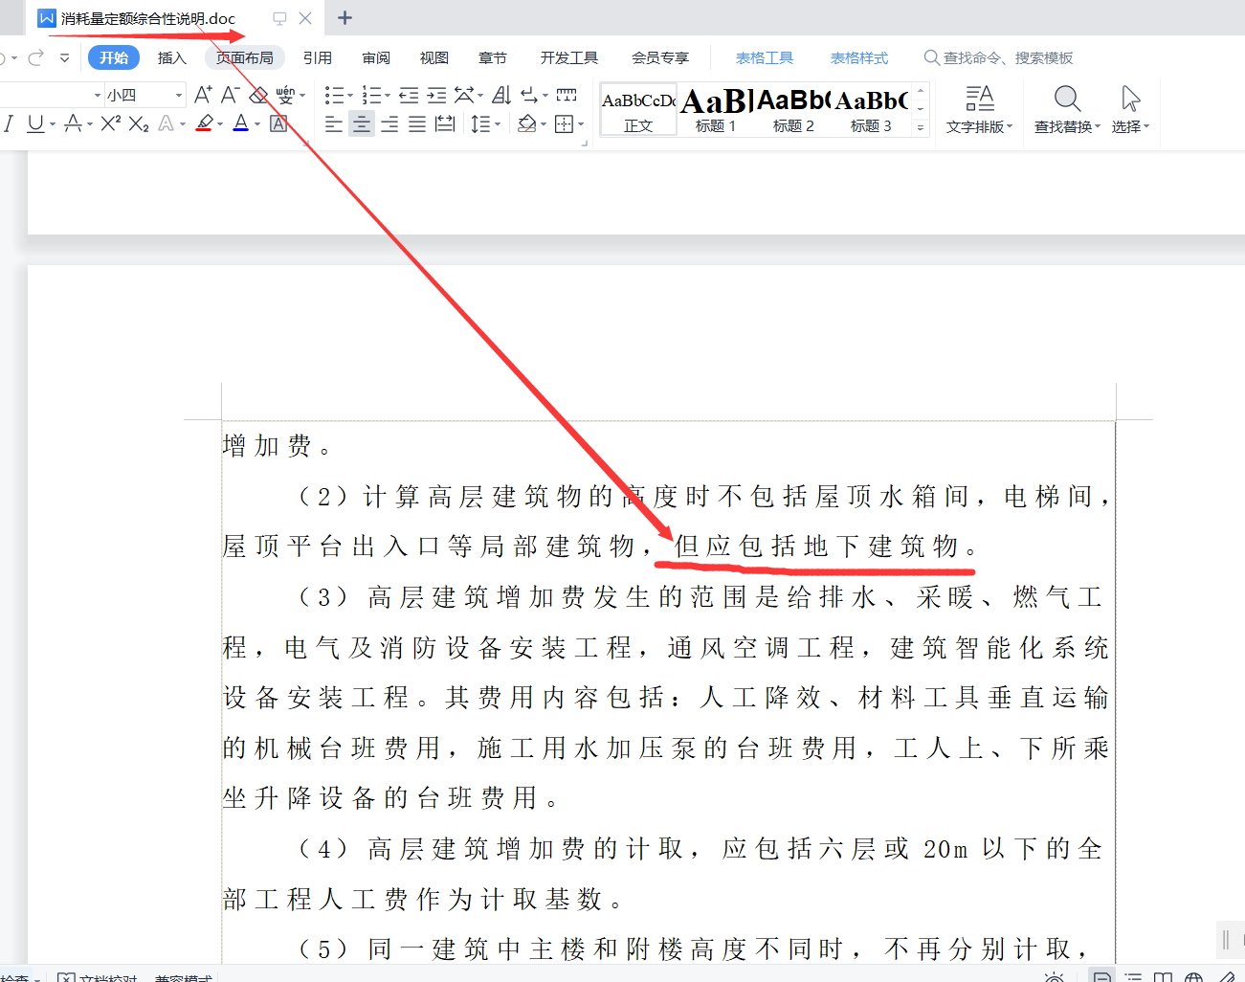Select the 开始 ribbon tab
The height and width of the screenshot is (982, 1245).
(x=114, y=58)
